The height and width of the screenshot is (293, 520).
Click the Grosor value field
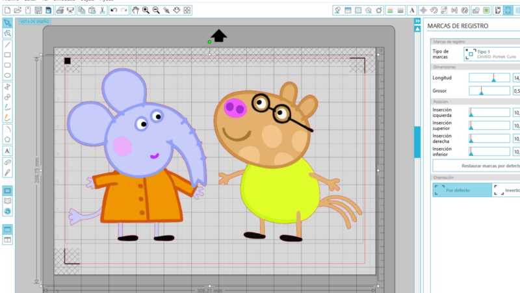pyautogui.click(x=516, y=91)
